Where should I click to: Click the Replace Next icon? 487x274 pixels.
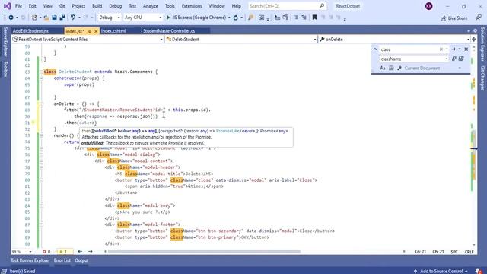click(x=454, y=59)
